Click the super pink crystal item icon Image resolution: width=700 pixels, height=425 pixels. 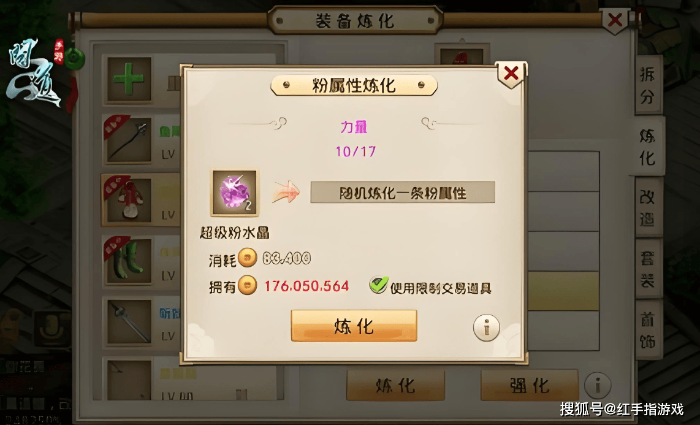235,193
